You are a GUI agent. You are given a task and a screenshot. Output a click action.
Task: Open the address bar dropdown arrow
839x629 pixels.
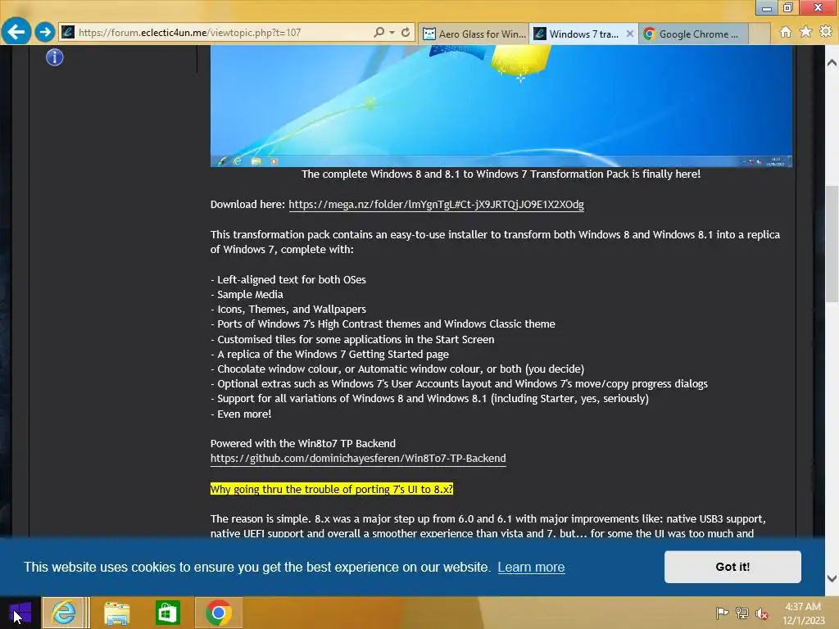click(x=392, y=32)
